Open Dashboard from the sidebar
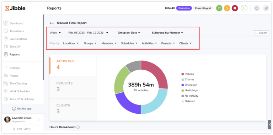The width and height of the screenshot is (273, 135). [16, 23]
